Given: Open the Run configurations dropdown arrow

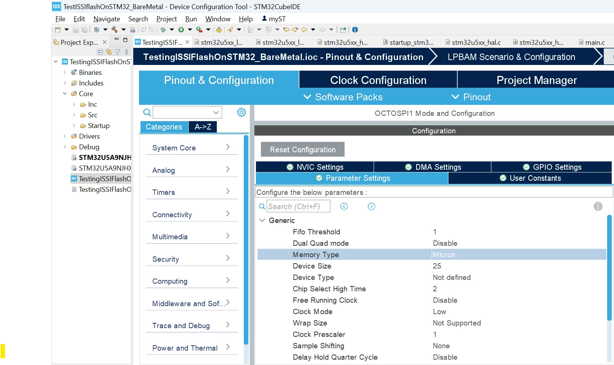Looking at the screenshot, I should [x=190, y=30].
